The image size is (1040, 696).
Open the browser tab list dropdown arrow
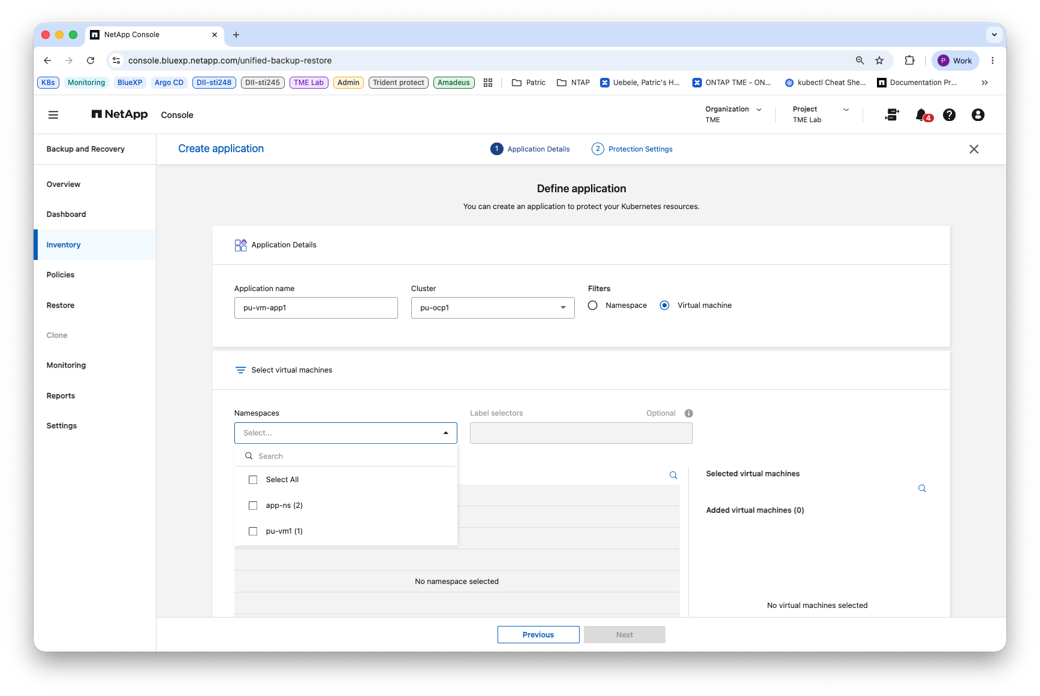pos(994,35)
